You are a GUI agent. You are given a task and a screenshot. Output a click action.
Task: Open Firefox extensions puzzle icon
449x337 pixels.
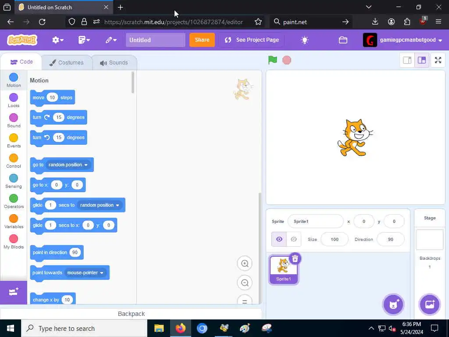pyautogui.click(x=407, y=22)
